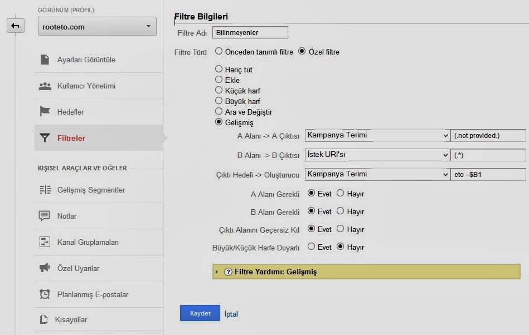Click the İptal link
The image size is (529, 335).
[231, 314]
